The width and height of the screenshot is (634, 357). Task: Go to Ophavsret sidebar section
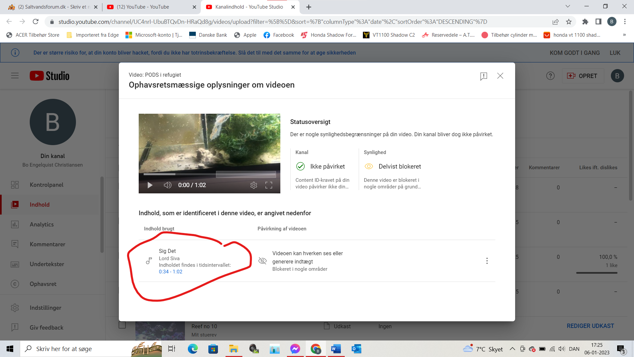click(43, 284)
